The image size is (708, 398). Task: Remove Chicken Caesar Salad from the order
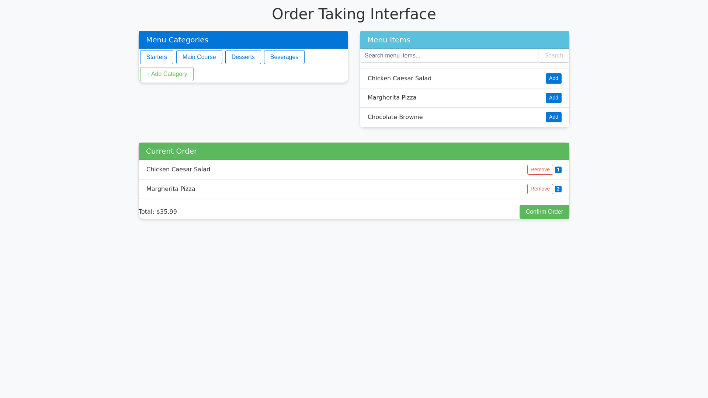540,170
